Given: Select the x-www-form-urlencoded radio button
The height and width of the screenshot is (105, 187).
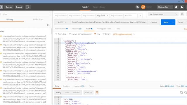Looking at the screenshot, I should tap(70, 34).
